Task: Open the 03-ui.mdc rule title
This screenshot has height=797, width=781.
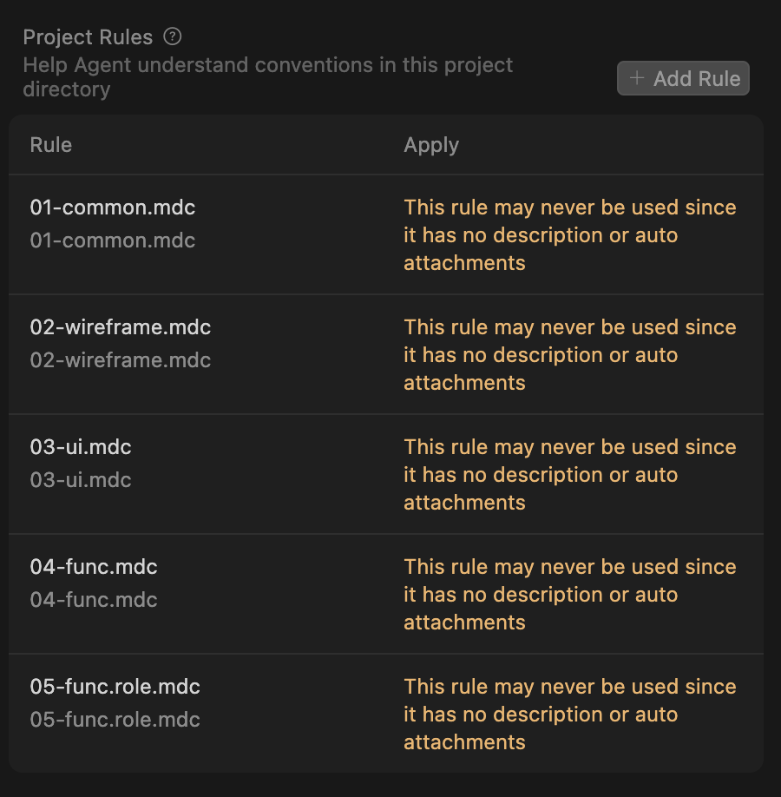Action: (x=81, y=447)
